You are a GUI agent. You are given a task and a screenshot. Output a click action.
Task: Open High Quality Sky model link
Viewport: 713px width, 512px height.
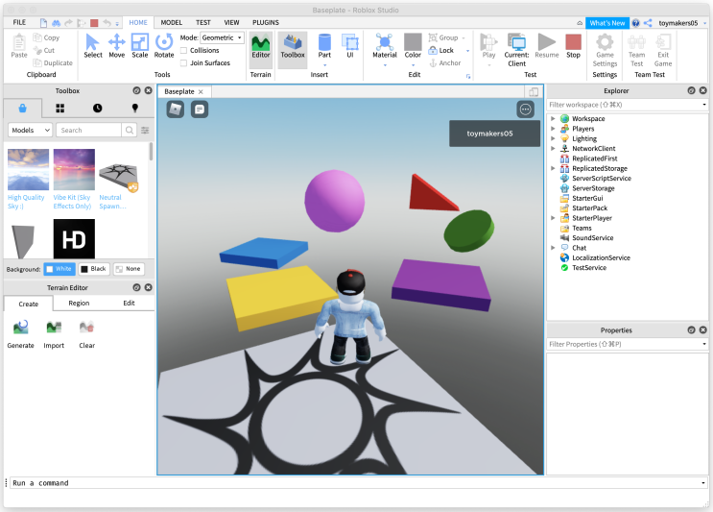pyautogui.click(x=26, y=202)
